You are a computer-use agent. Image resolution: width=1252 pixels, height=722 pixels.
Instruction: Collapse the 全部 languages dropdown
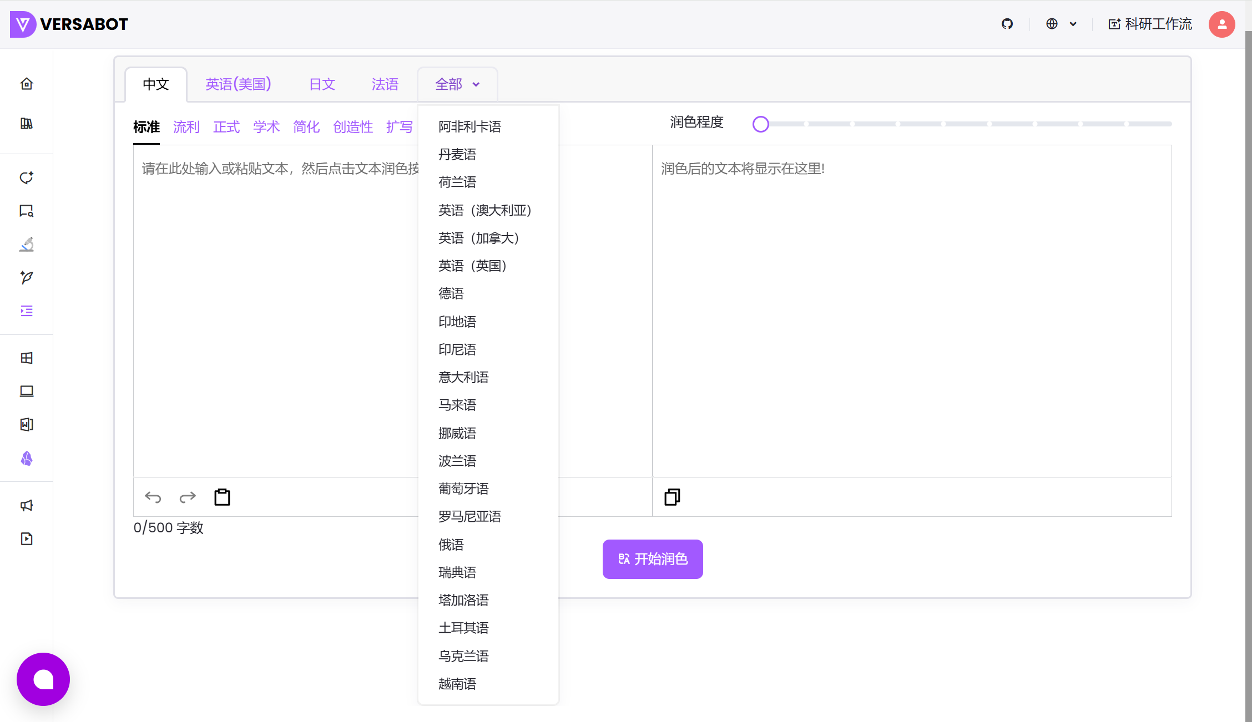coord(457,84)
